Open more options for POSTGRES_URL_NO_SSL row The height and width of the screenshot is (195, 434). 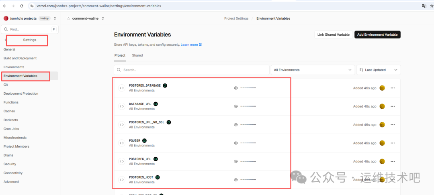(393, 125)
